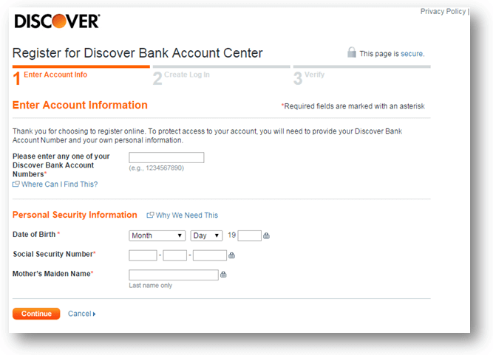Focus the last Social Security Number box

210,255
